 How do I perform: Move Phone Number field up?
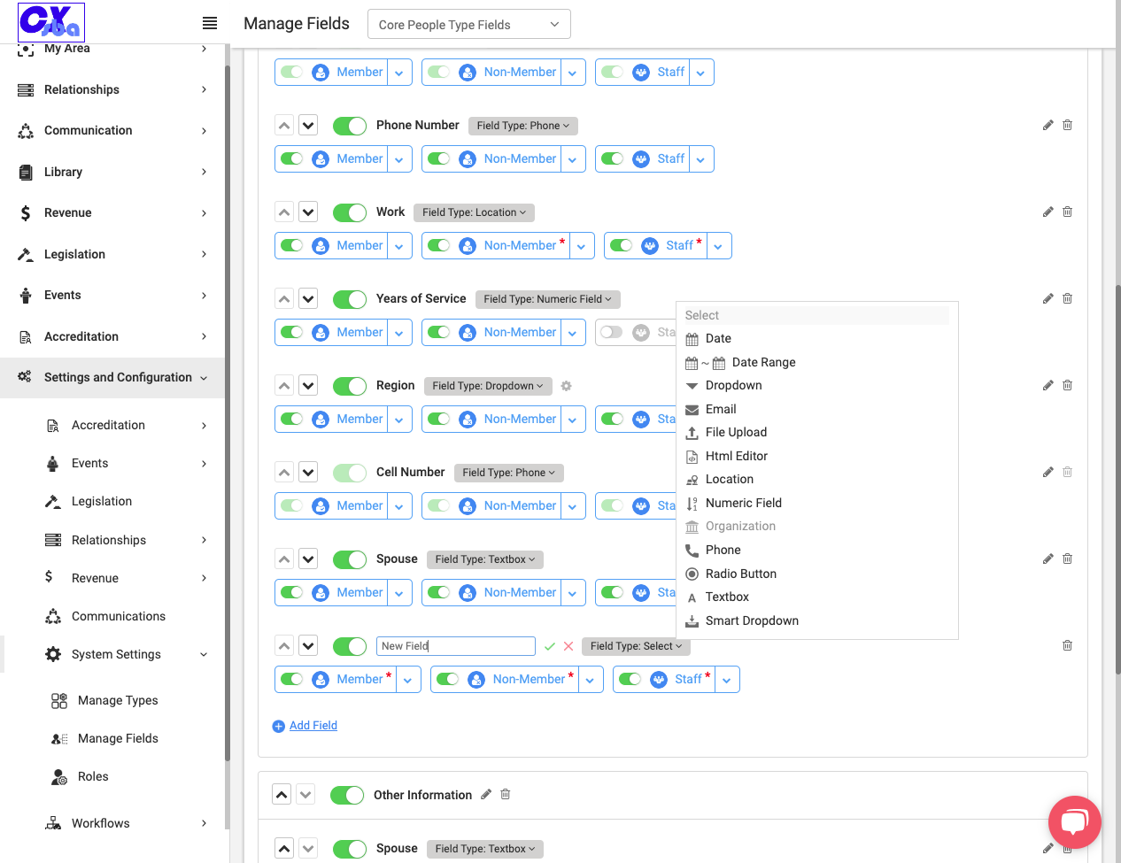pos(284,125)
